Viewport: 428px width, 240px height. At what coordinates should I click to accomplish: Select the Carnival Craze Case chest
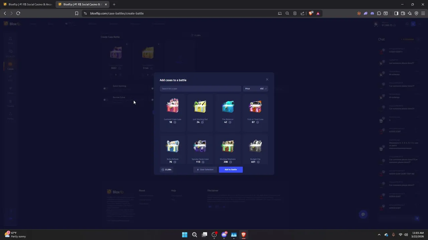click(x=173, y=106)
